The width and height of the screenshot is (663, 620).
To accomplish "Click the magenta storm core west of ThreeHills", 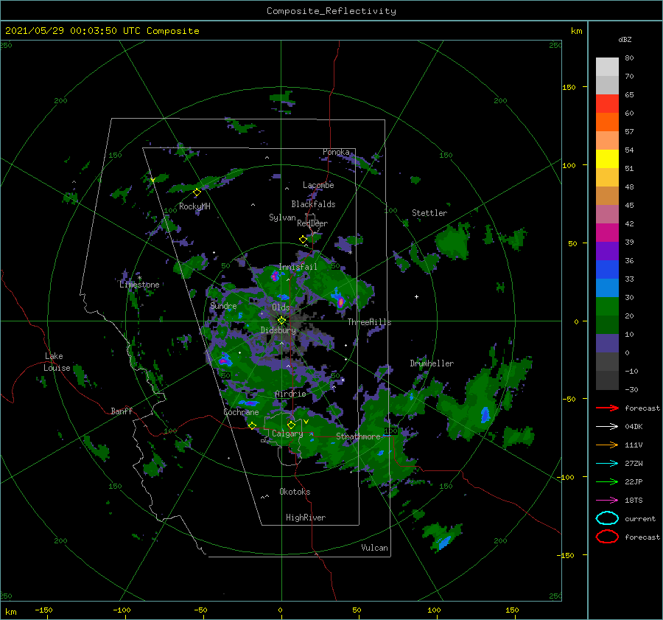I will (x=341, y=302).
